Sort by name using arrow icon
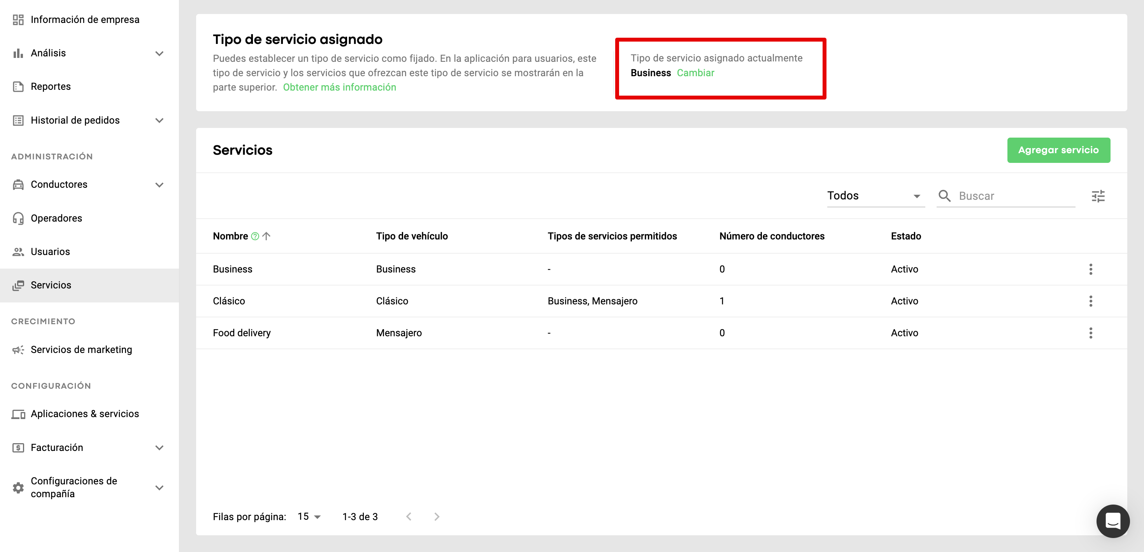 pyautogui.click(x=267, y=236)
